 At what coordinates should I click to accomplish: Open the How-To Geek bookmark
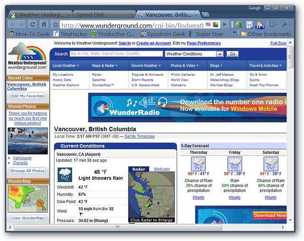pyautogui.click(x=29, y=34)
